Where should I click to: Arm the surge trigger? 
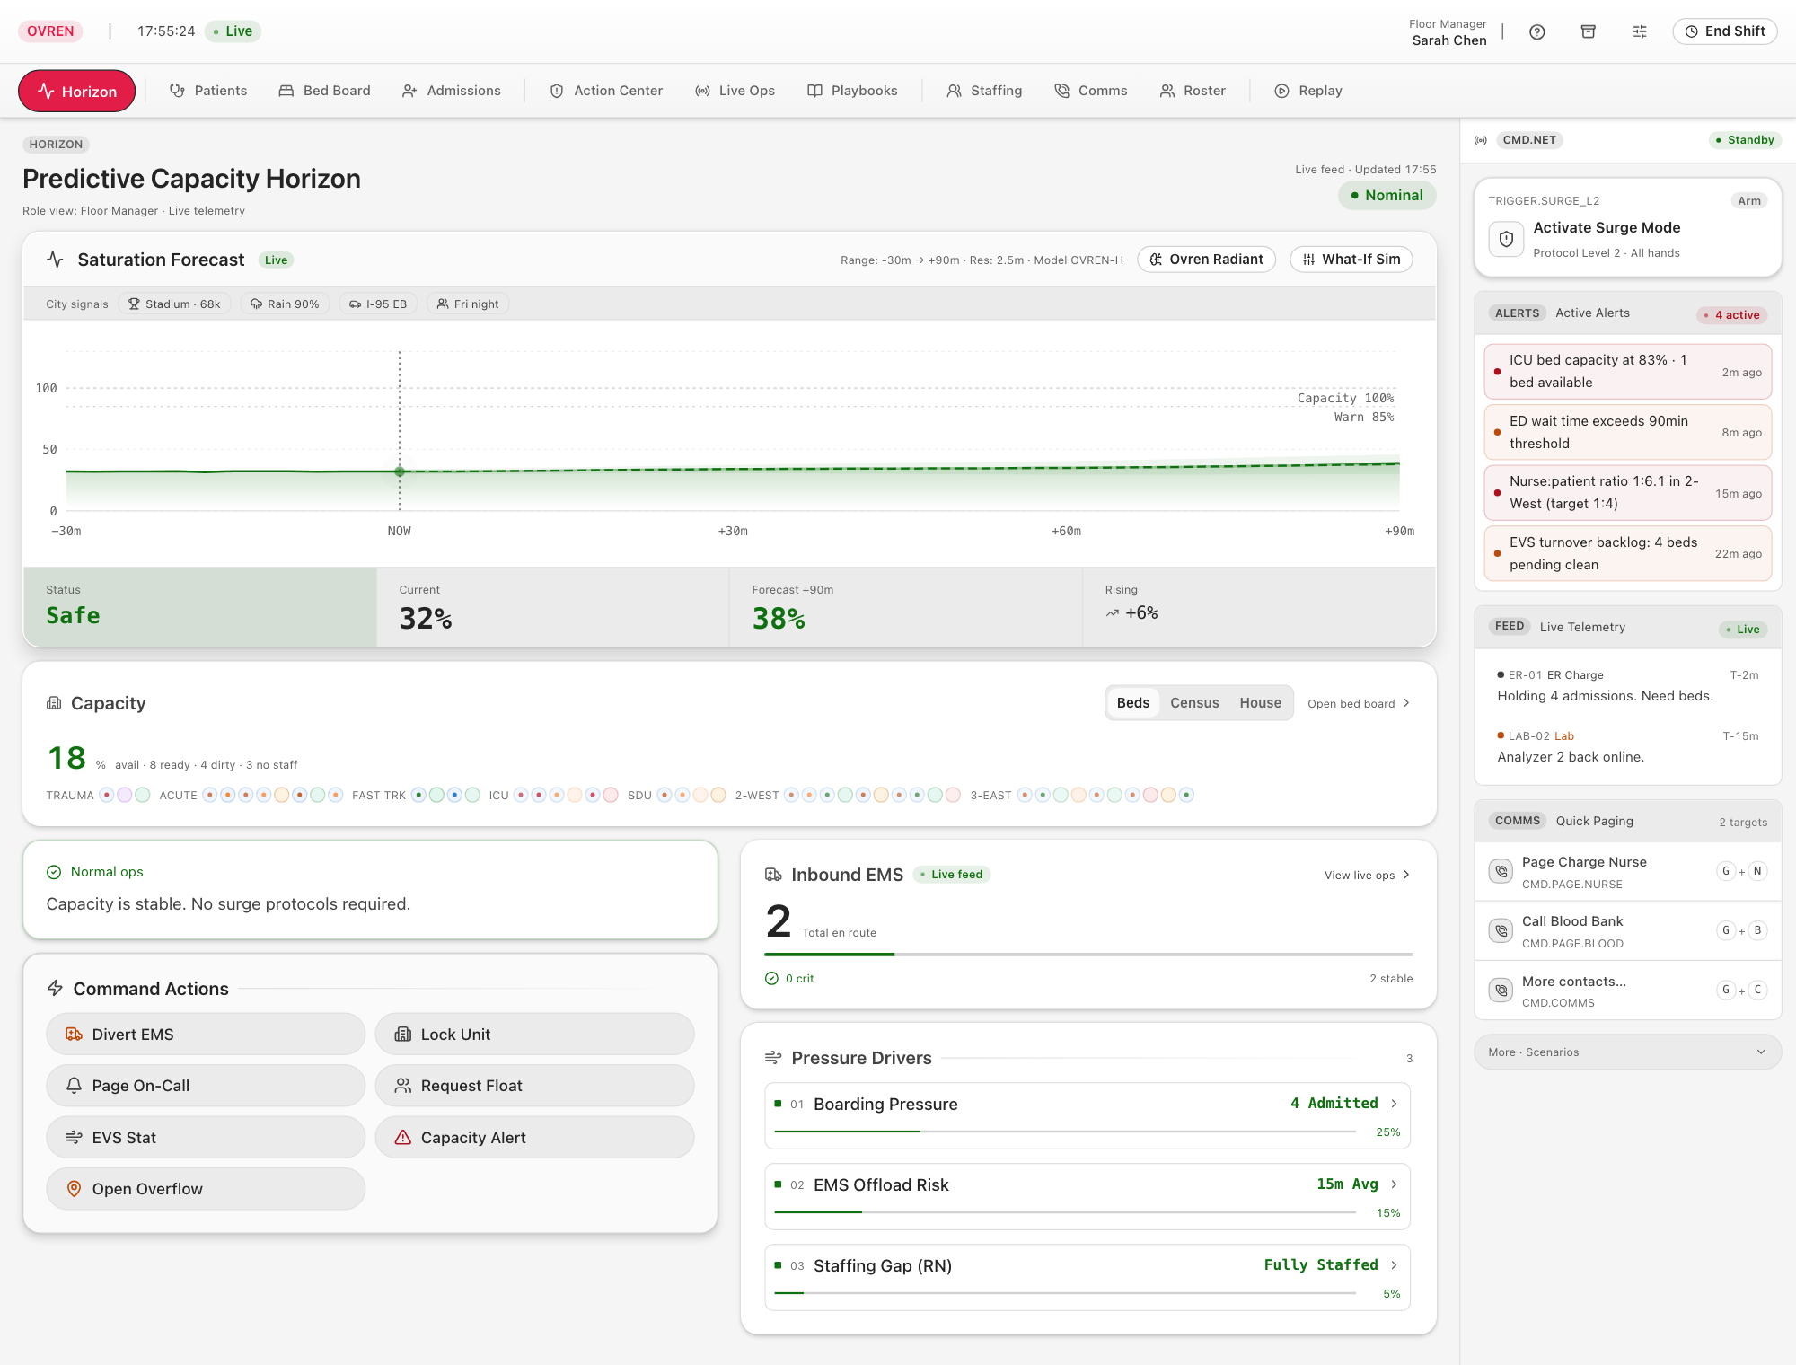point(1748,201)
